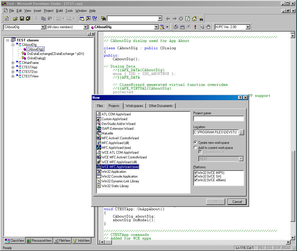Expand the CTESTApp class node

13,67
